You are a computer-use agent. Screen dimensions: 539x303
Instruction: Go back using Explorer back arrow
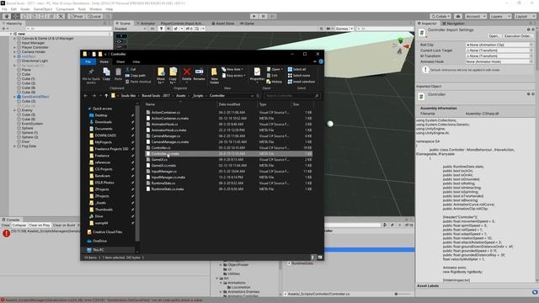[x=86, y=96]
